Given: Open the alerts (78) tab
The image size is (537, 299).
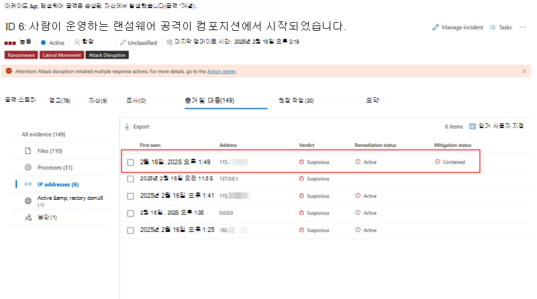Looking at the screenshot, I should tap(60, 101).
